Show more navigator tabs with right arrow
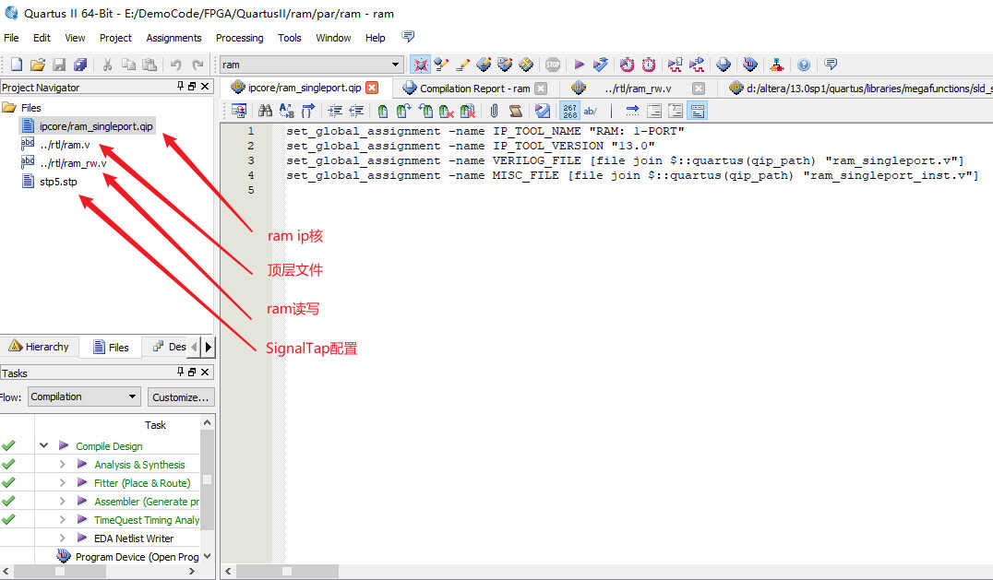 pos(209,347)
